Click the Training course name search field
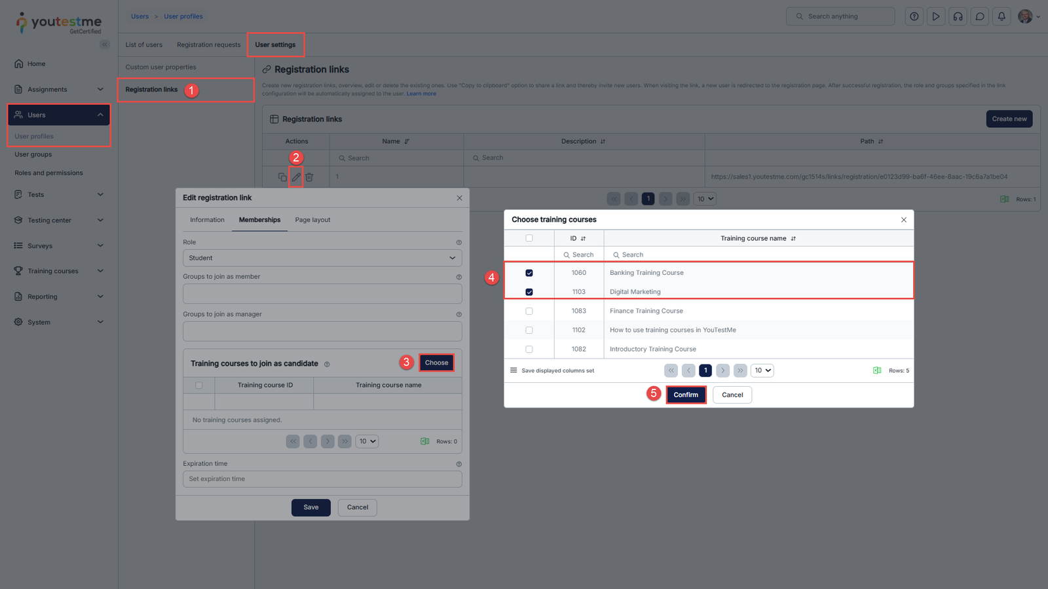Viewport: 1048px width, 589px height. tap(757, 255)
